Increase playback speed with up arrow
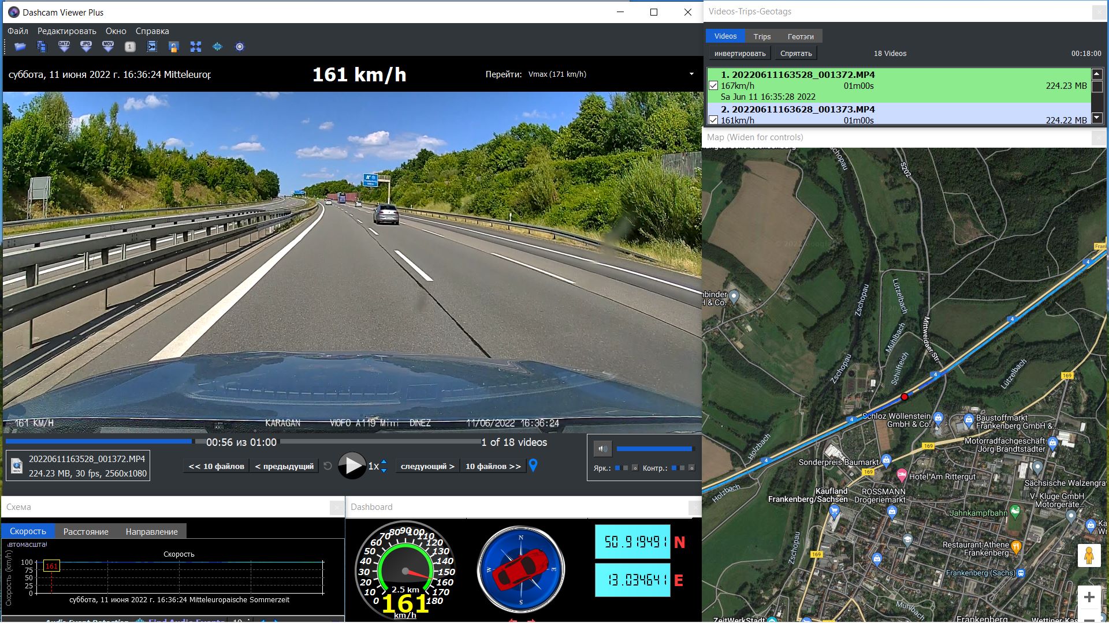The image size is (1109, 623). 384,461
